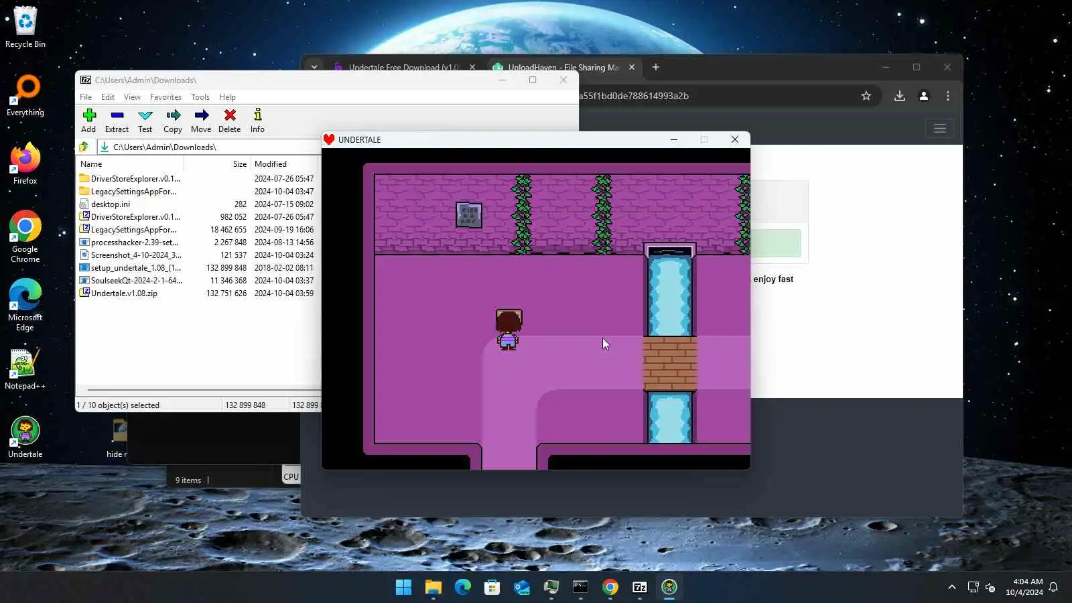
Task: Open Microsoft Store from the taskbar
Action: [x=492, y=588]
